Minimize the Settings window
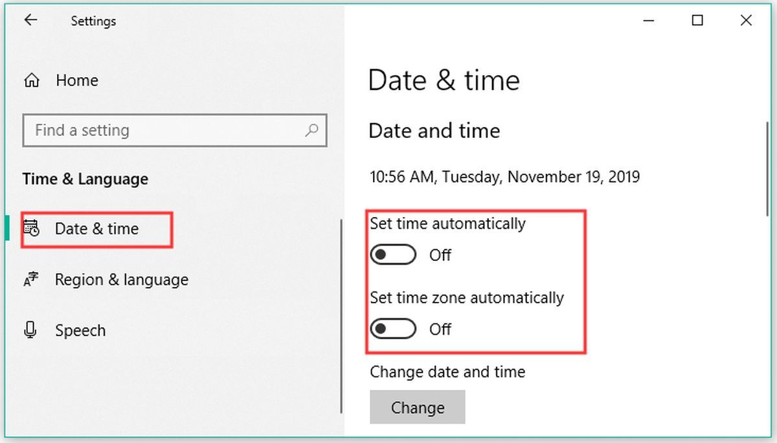Viewport: 777px width, 443px height. 649,21
